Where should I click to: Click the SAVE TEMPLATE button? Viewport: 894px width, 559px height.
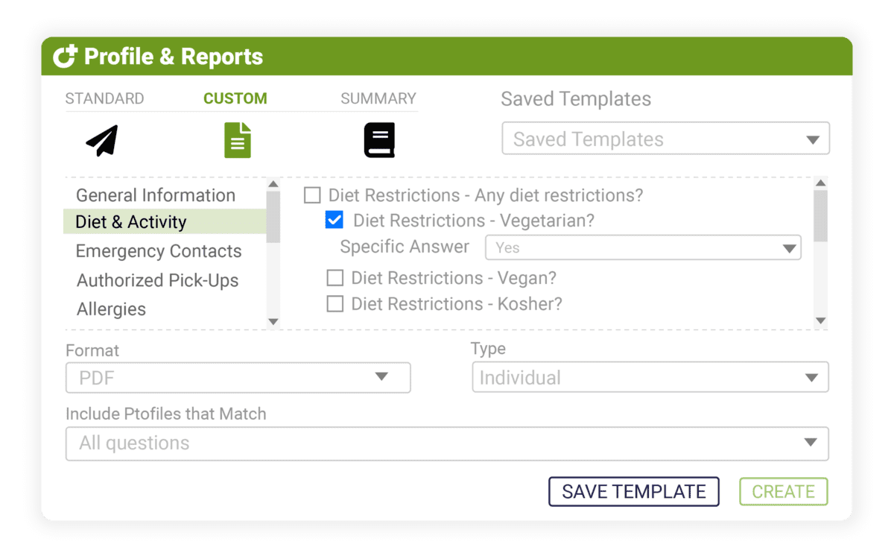(x=633, y=491)
